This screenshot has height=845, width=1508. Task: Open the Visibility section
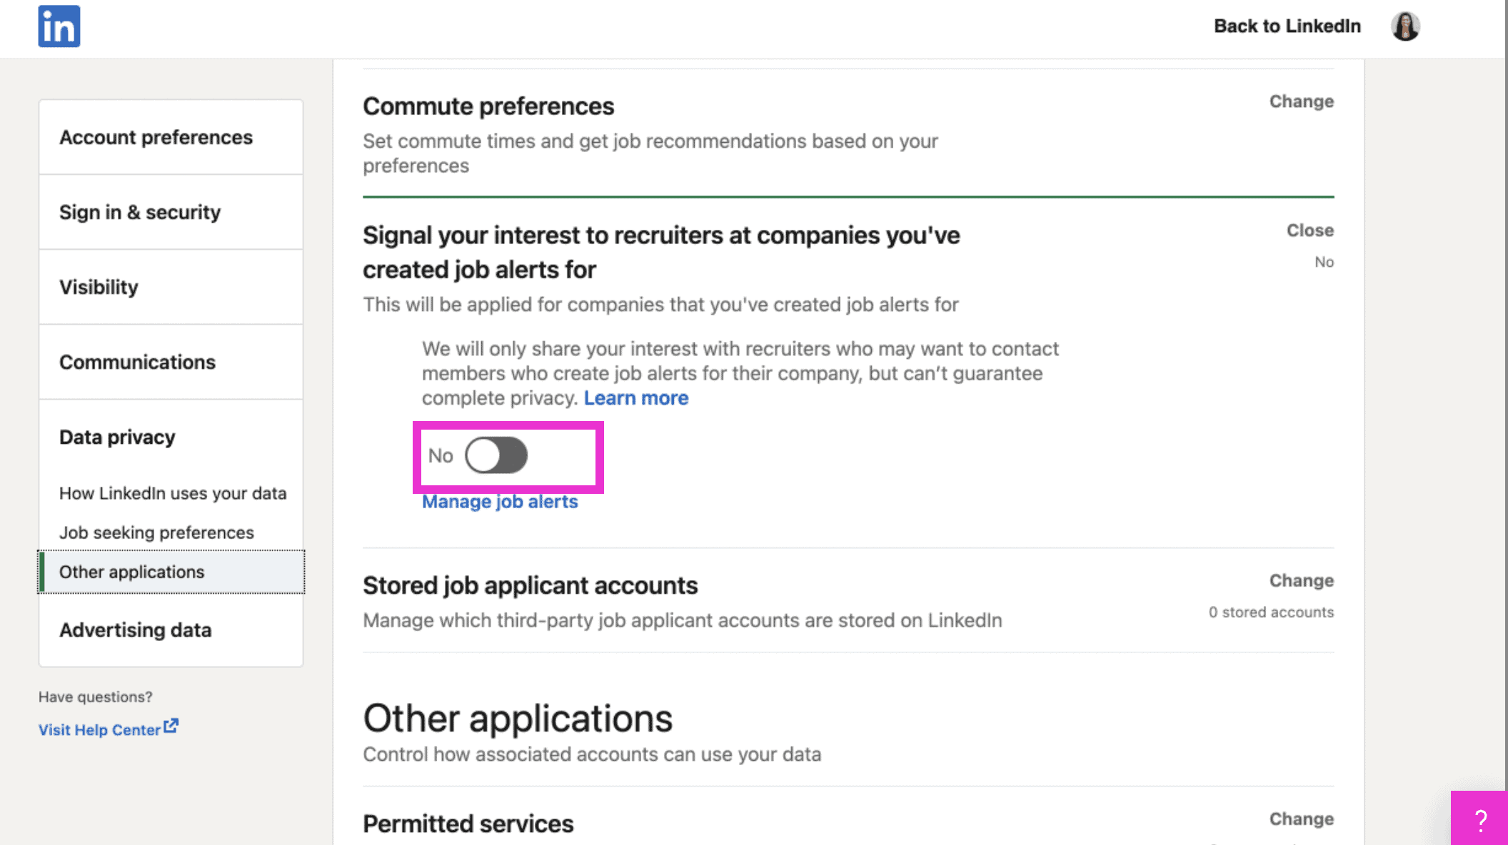99,287
